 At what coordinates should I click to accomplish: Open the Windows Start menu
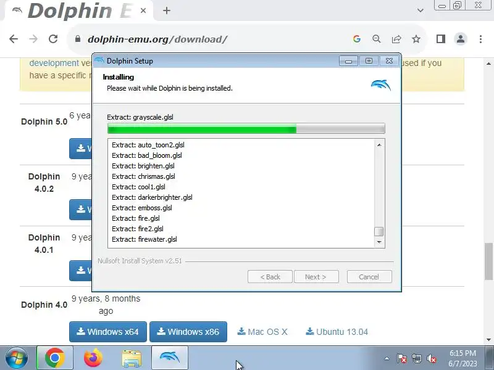[16, 358]
